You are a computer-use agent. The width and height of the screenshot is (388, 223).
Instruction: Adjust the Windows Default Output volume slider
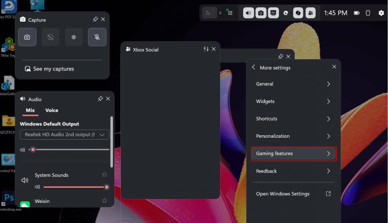point(69,149)
